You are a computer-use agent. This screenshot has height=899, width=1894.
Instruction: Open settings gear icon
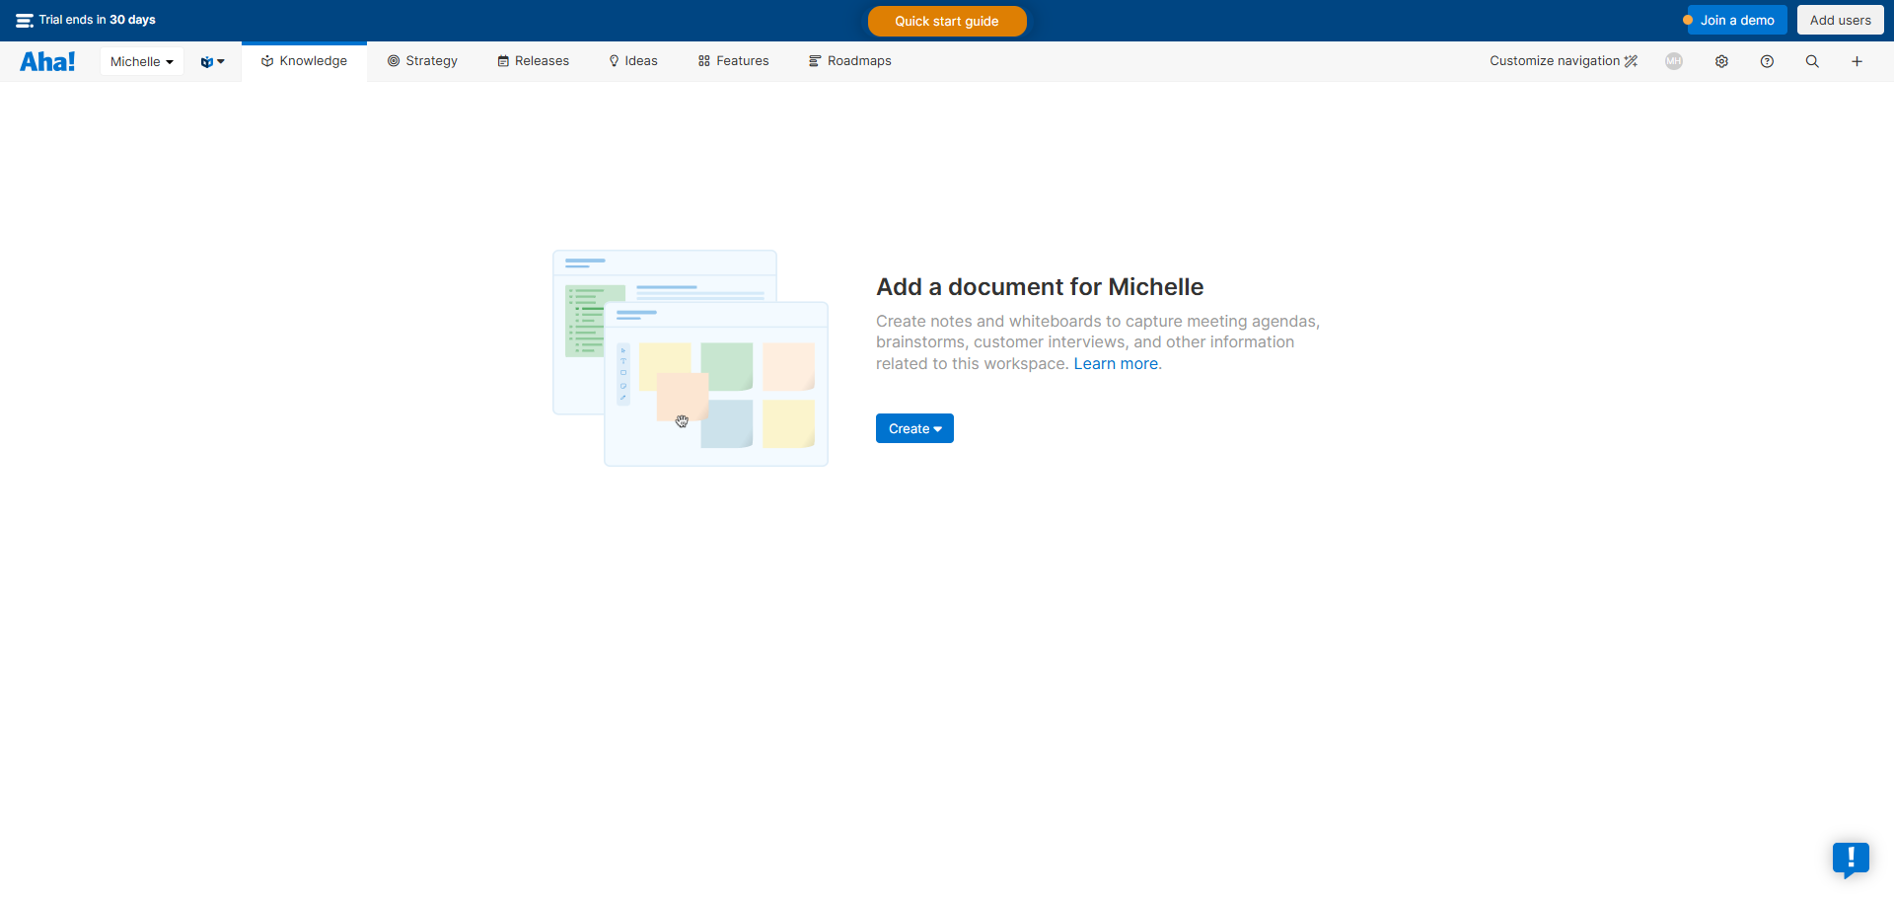1721,61
